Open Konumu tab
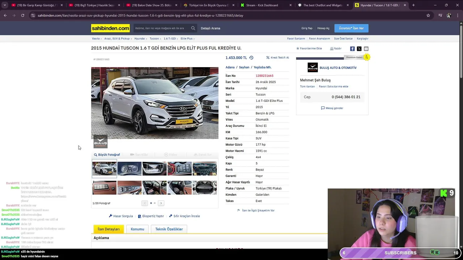The width and height of the screenshot is (463, 260). [137, 229]
